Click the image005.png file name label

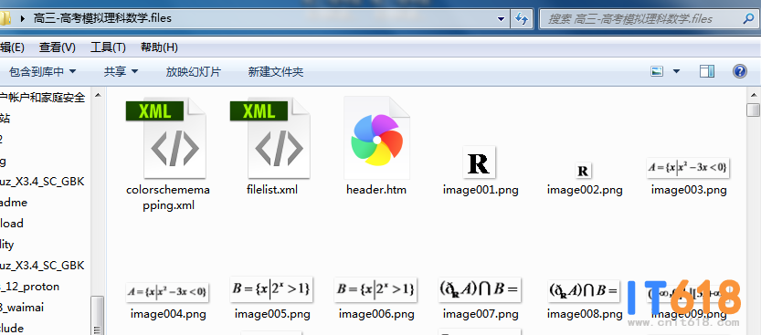(x=272, y=314)
